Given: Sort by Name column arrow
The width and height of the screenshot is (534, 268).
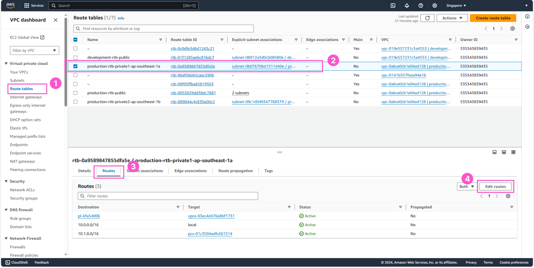Looking at the screenshot, I should click(161, 40).
